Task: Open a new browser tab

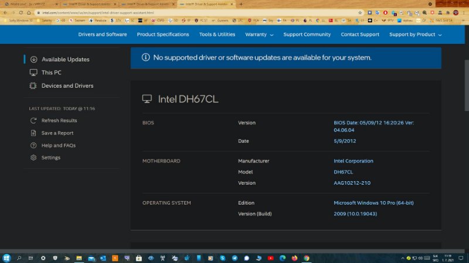Action: pyautogui.click(x=241, y=4)
